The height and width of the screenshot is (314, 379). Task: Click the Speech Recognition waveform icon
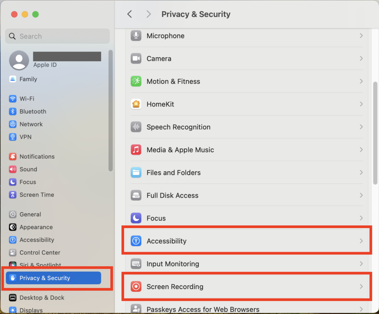tap(136, 127)
